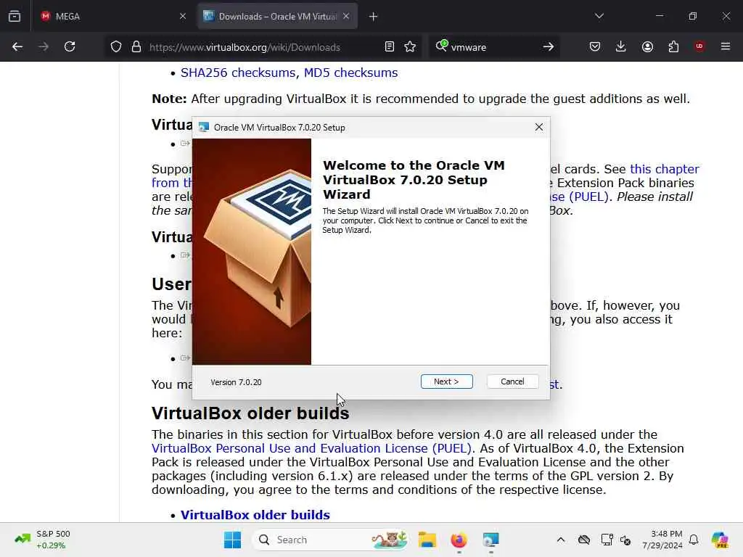Open the list all tabs dropdown
Image resolution: width=743 pixels, height=557 pixels.
pos(599,16)
